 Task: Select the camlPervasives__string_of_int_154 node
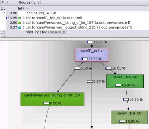tap(52, 99)
